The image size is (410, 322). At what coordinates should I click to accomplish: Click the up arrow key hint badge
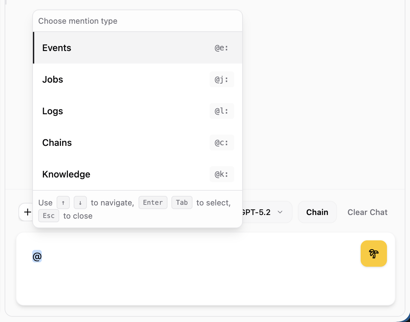click(63, 202)
